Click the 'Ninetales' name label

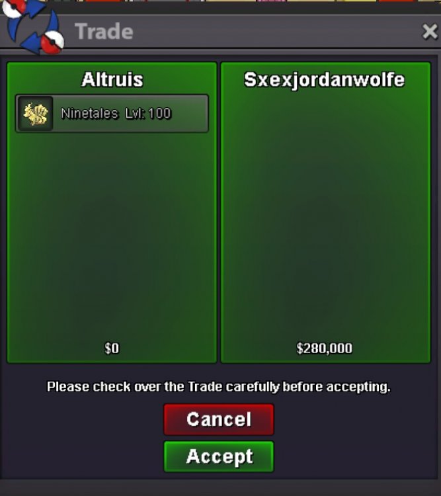[89, 114]
